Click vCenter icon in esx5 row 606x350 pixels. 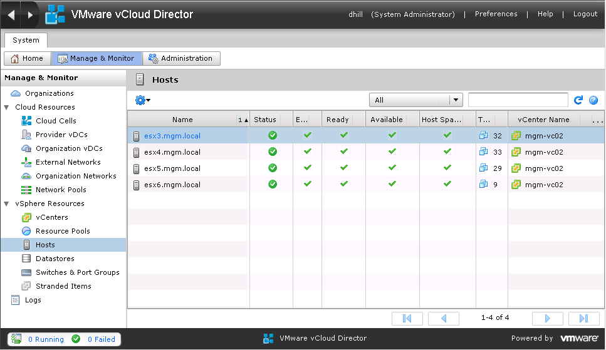click(516, 168)
